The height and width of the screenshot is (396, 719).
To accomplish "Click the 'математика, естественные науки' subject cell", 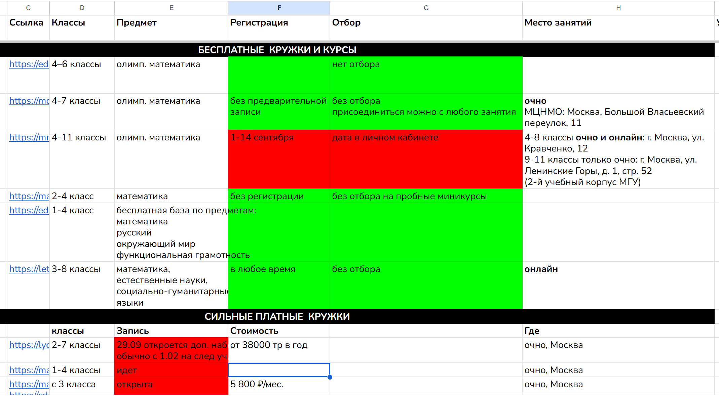I will [x=171, y=285].
